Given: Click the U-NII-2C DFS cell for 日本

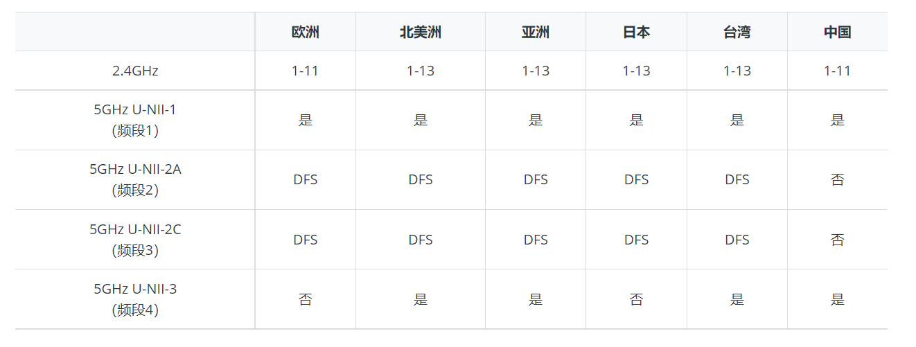Looking at the screenshot, I should (636, 240).
